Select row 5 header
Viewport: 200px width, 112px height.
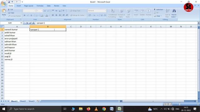click(x=2, y=41)
